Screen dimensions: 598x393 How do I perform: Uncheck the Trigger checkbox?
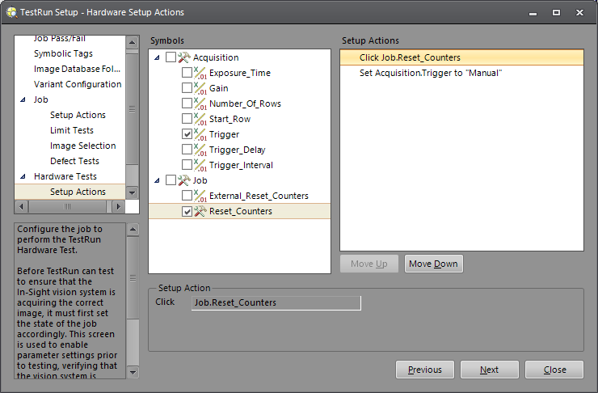click(187, 134)
